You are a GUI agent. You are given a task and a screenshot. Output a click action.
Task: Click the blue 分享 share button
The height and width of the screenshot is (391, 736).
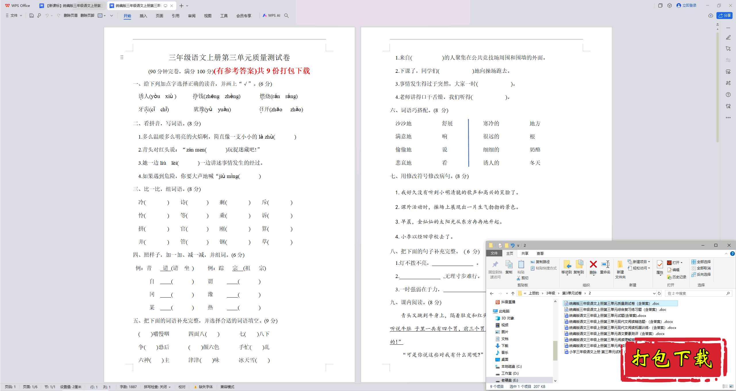coord(724,16)
